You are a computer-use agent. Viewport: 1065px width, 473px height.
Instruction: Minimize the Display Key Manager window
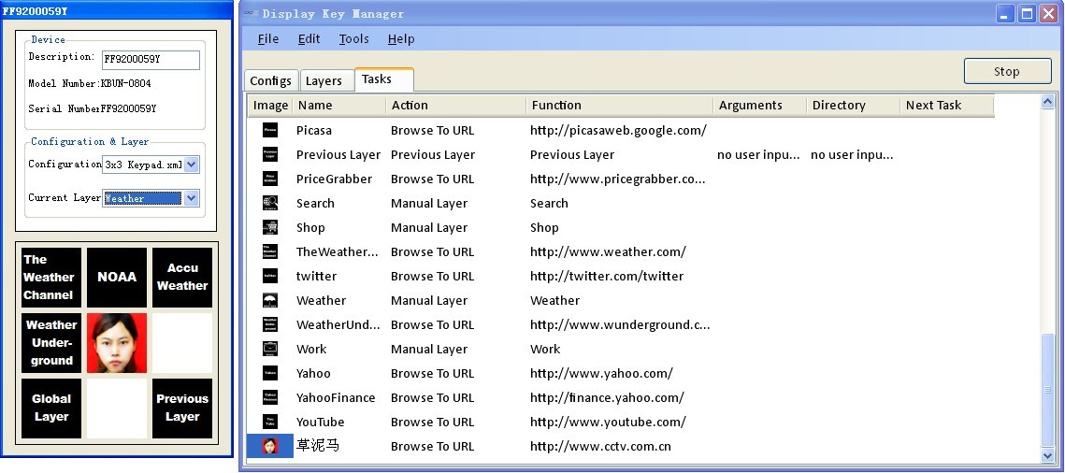click(x=1006, y=14)
